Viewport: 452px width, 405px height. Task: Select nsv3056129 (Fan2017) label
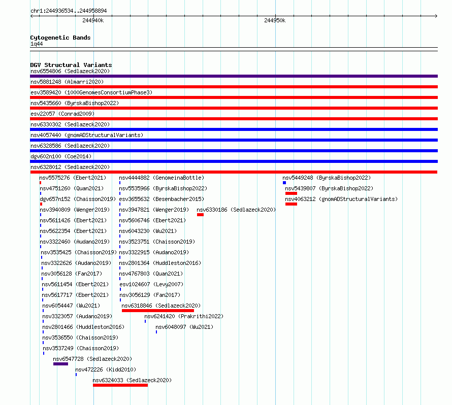(x=150, y=295)
